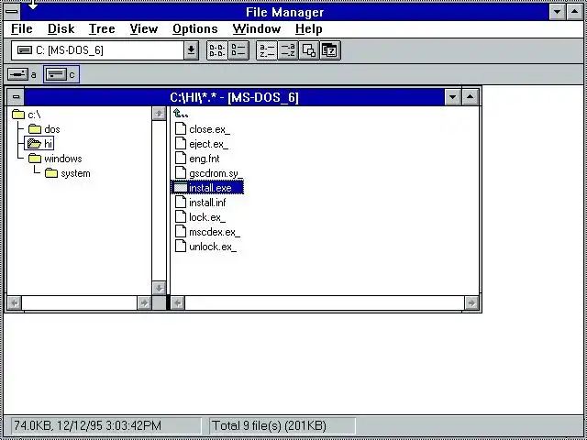Select file eject.ex_

(x=202, y=144)
